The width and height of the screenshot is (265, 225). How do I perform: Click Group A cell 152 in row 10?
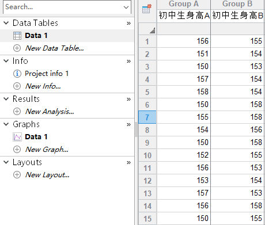tap(184, 155)
